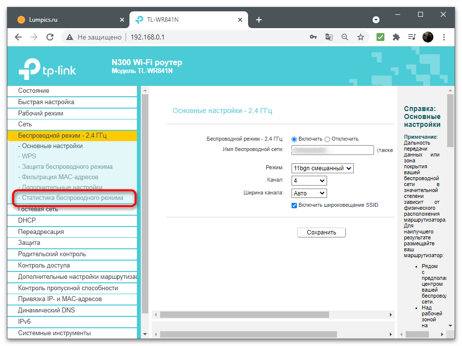Open saved passwords key icon
Viewport: 462px width, 346px height.
pos(313,37)
